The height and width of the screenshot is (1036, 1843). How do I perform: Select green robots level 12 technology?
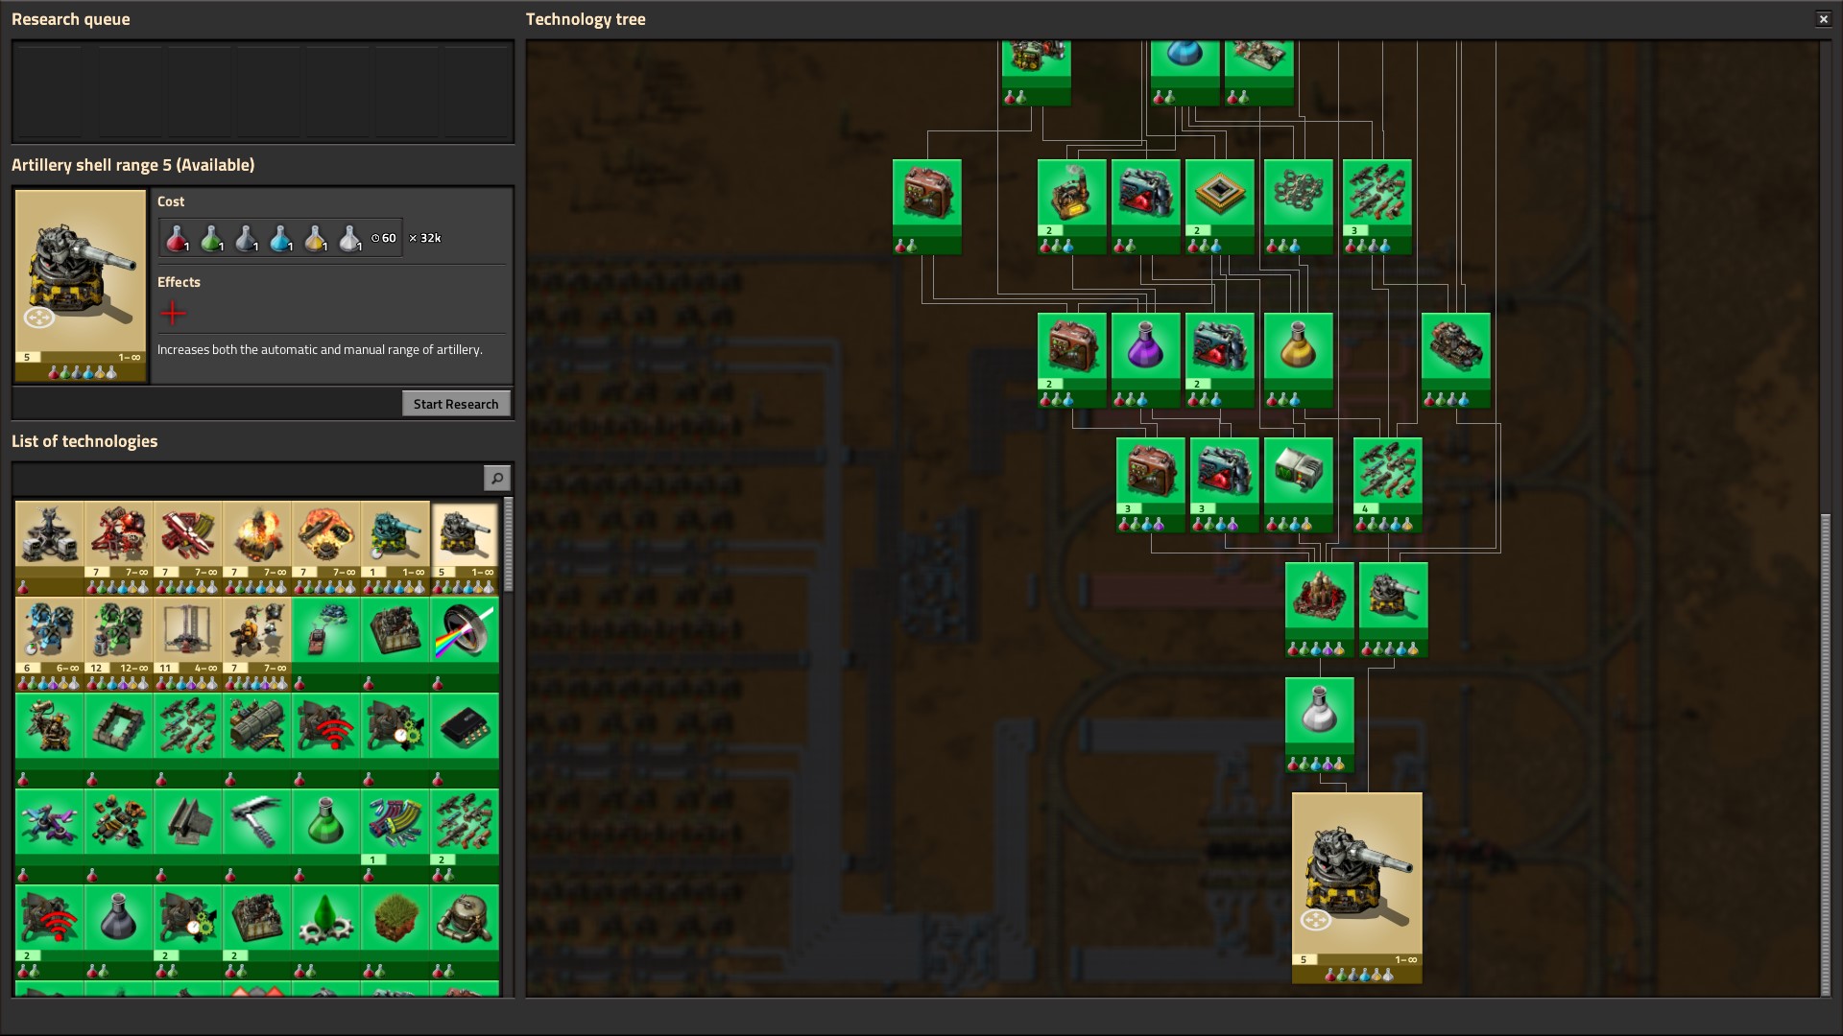click(x=119, y=643)
